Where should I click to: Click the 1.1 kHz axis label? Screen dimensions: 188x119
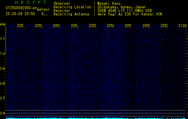point(2,39)
